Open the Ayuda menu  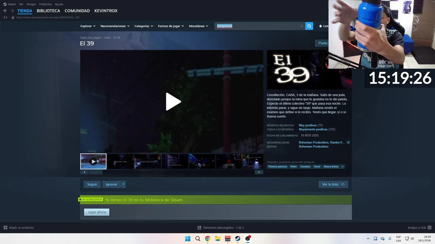59,4
